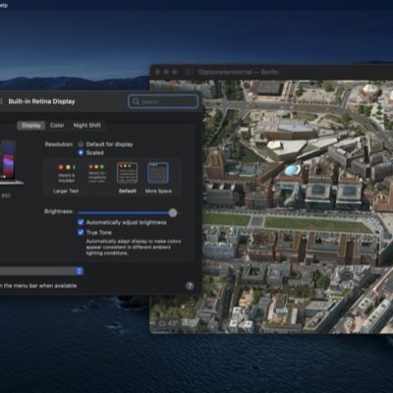Minimize the Maps window with yellow button
Image resolution: width=393 pixels, height=393 pixels.
[166, 72]
